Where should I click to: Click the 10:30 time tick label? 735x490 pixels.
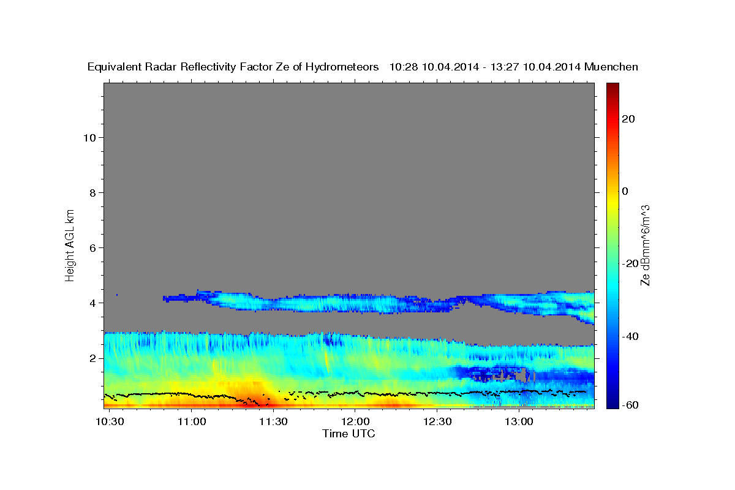[110, 422]
